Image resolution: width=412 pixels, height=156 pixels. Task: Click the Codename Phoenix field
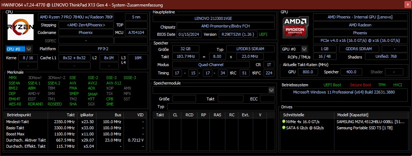click(x=86, y=33)
